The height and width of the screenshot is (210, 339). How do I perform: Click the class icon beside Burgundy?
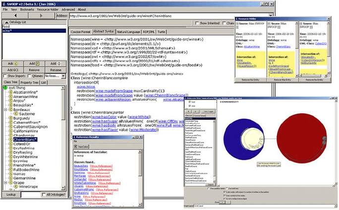click(10, 118)
